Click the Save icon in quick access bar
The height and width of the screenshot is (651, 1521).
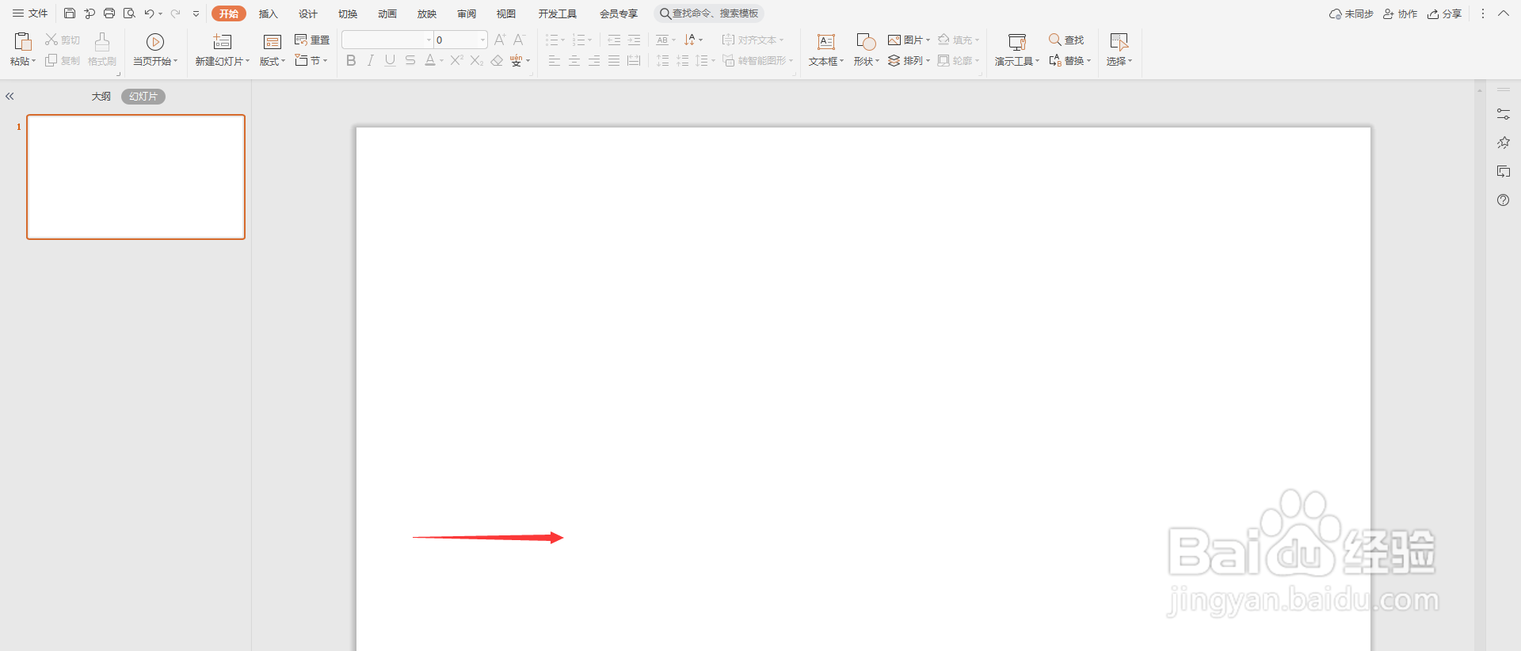(70, 13)
